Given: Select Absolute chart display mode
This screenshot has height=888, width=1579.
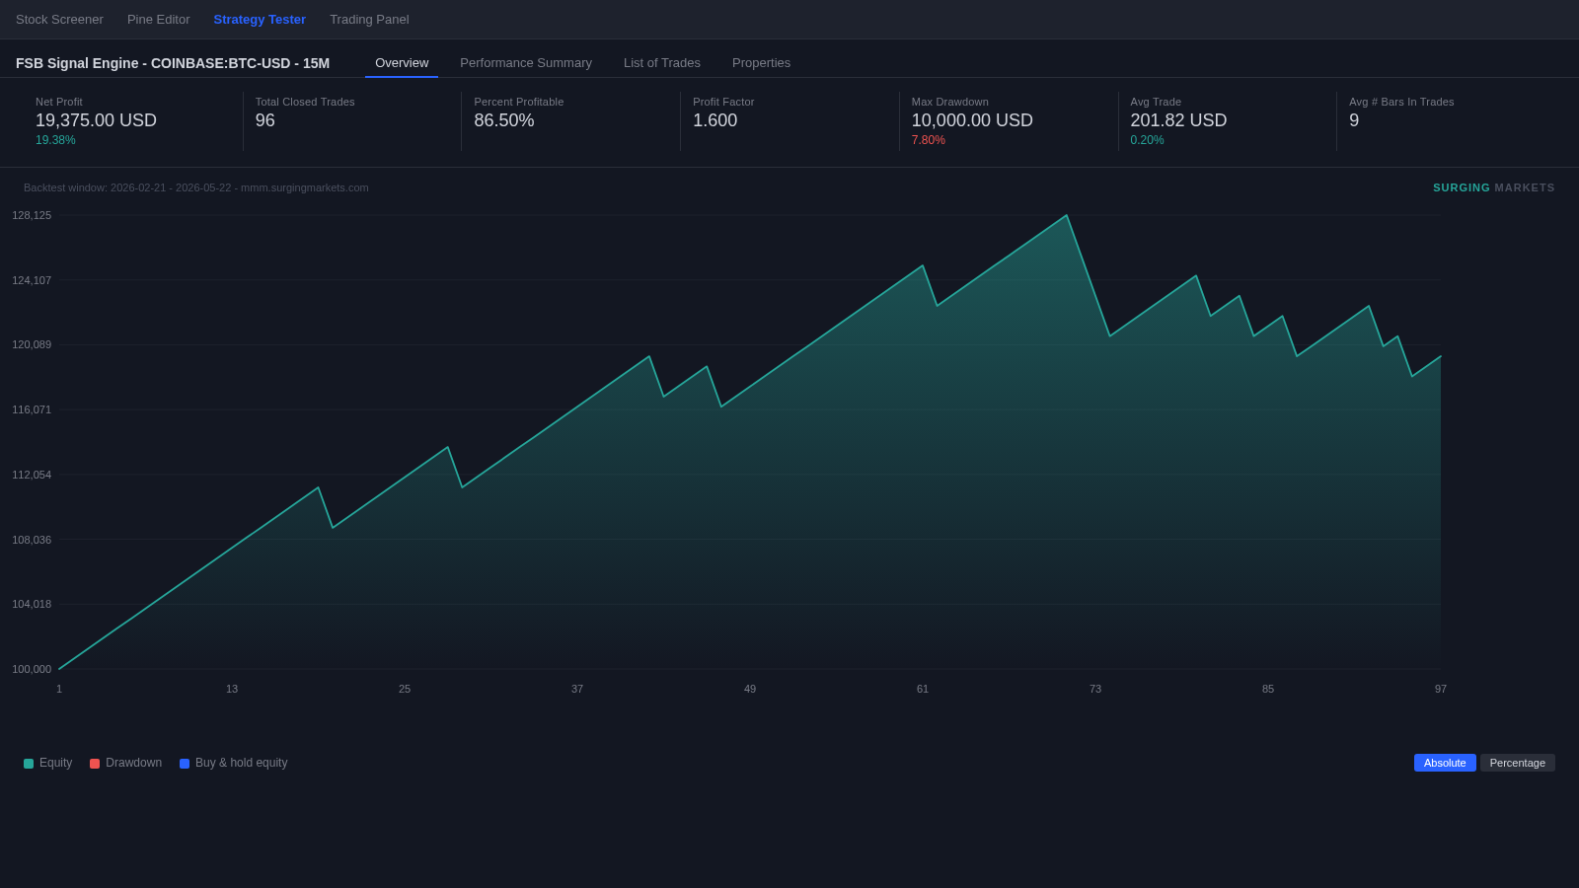Looking at the screenshot, I should point(1445,763).
